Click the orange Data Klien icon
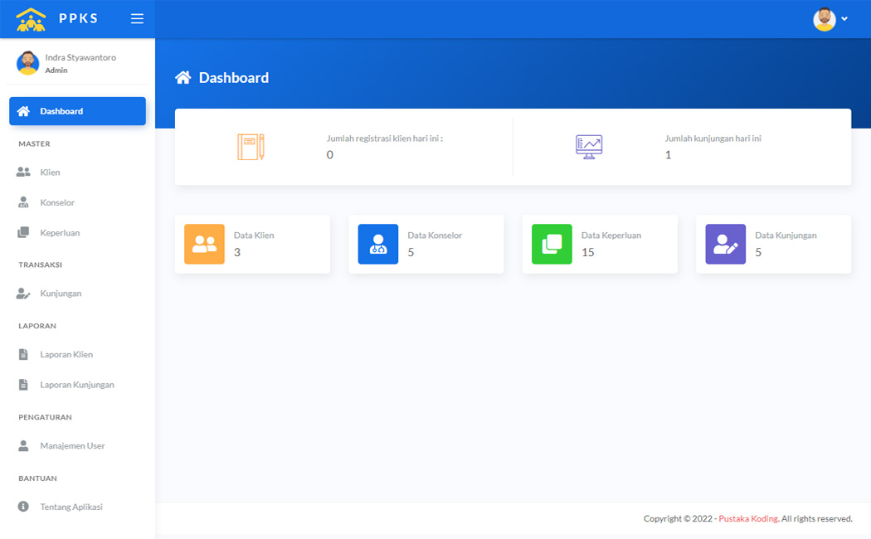This screenshot has height=539, width=871. (x=204, y=244)
